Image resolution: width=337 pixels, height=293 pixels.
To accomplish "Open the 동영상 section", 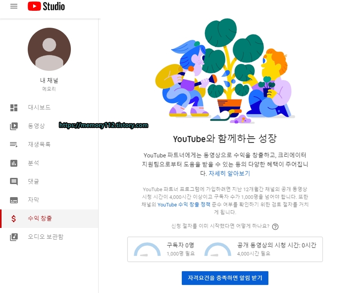I will tap(49, 126).
